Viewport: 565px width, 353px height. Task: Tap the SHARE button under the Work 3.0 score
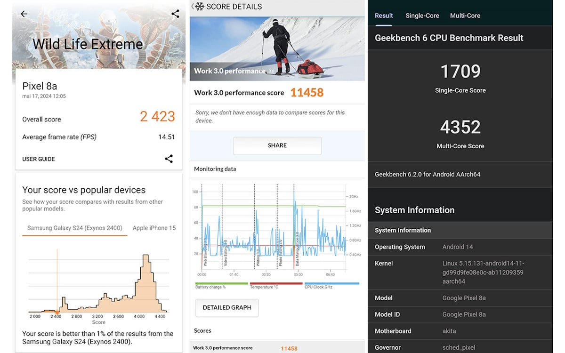point(277,145)
